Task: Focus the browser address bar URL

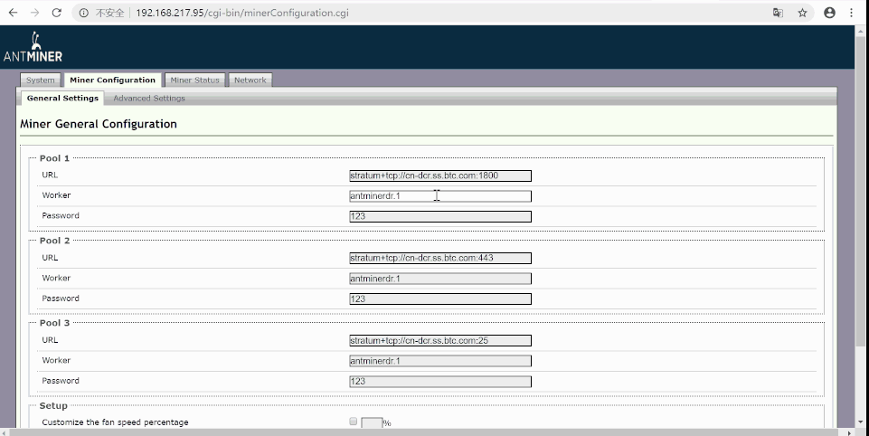Action: click(242, 13)
